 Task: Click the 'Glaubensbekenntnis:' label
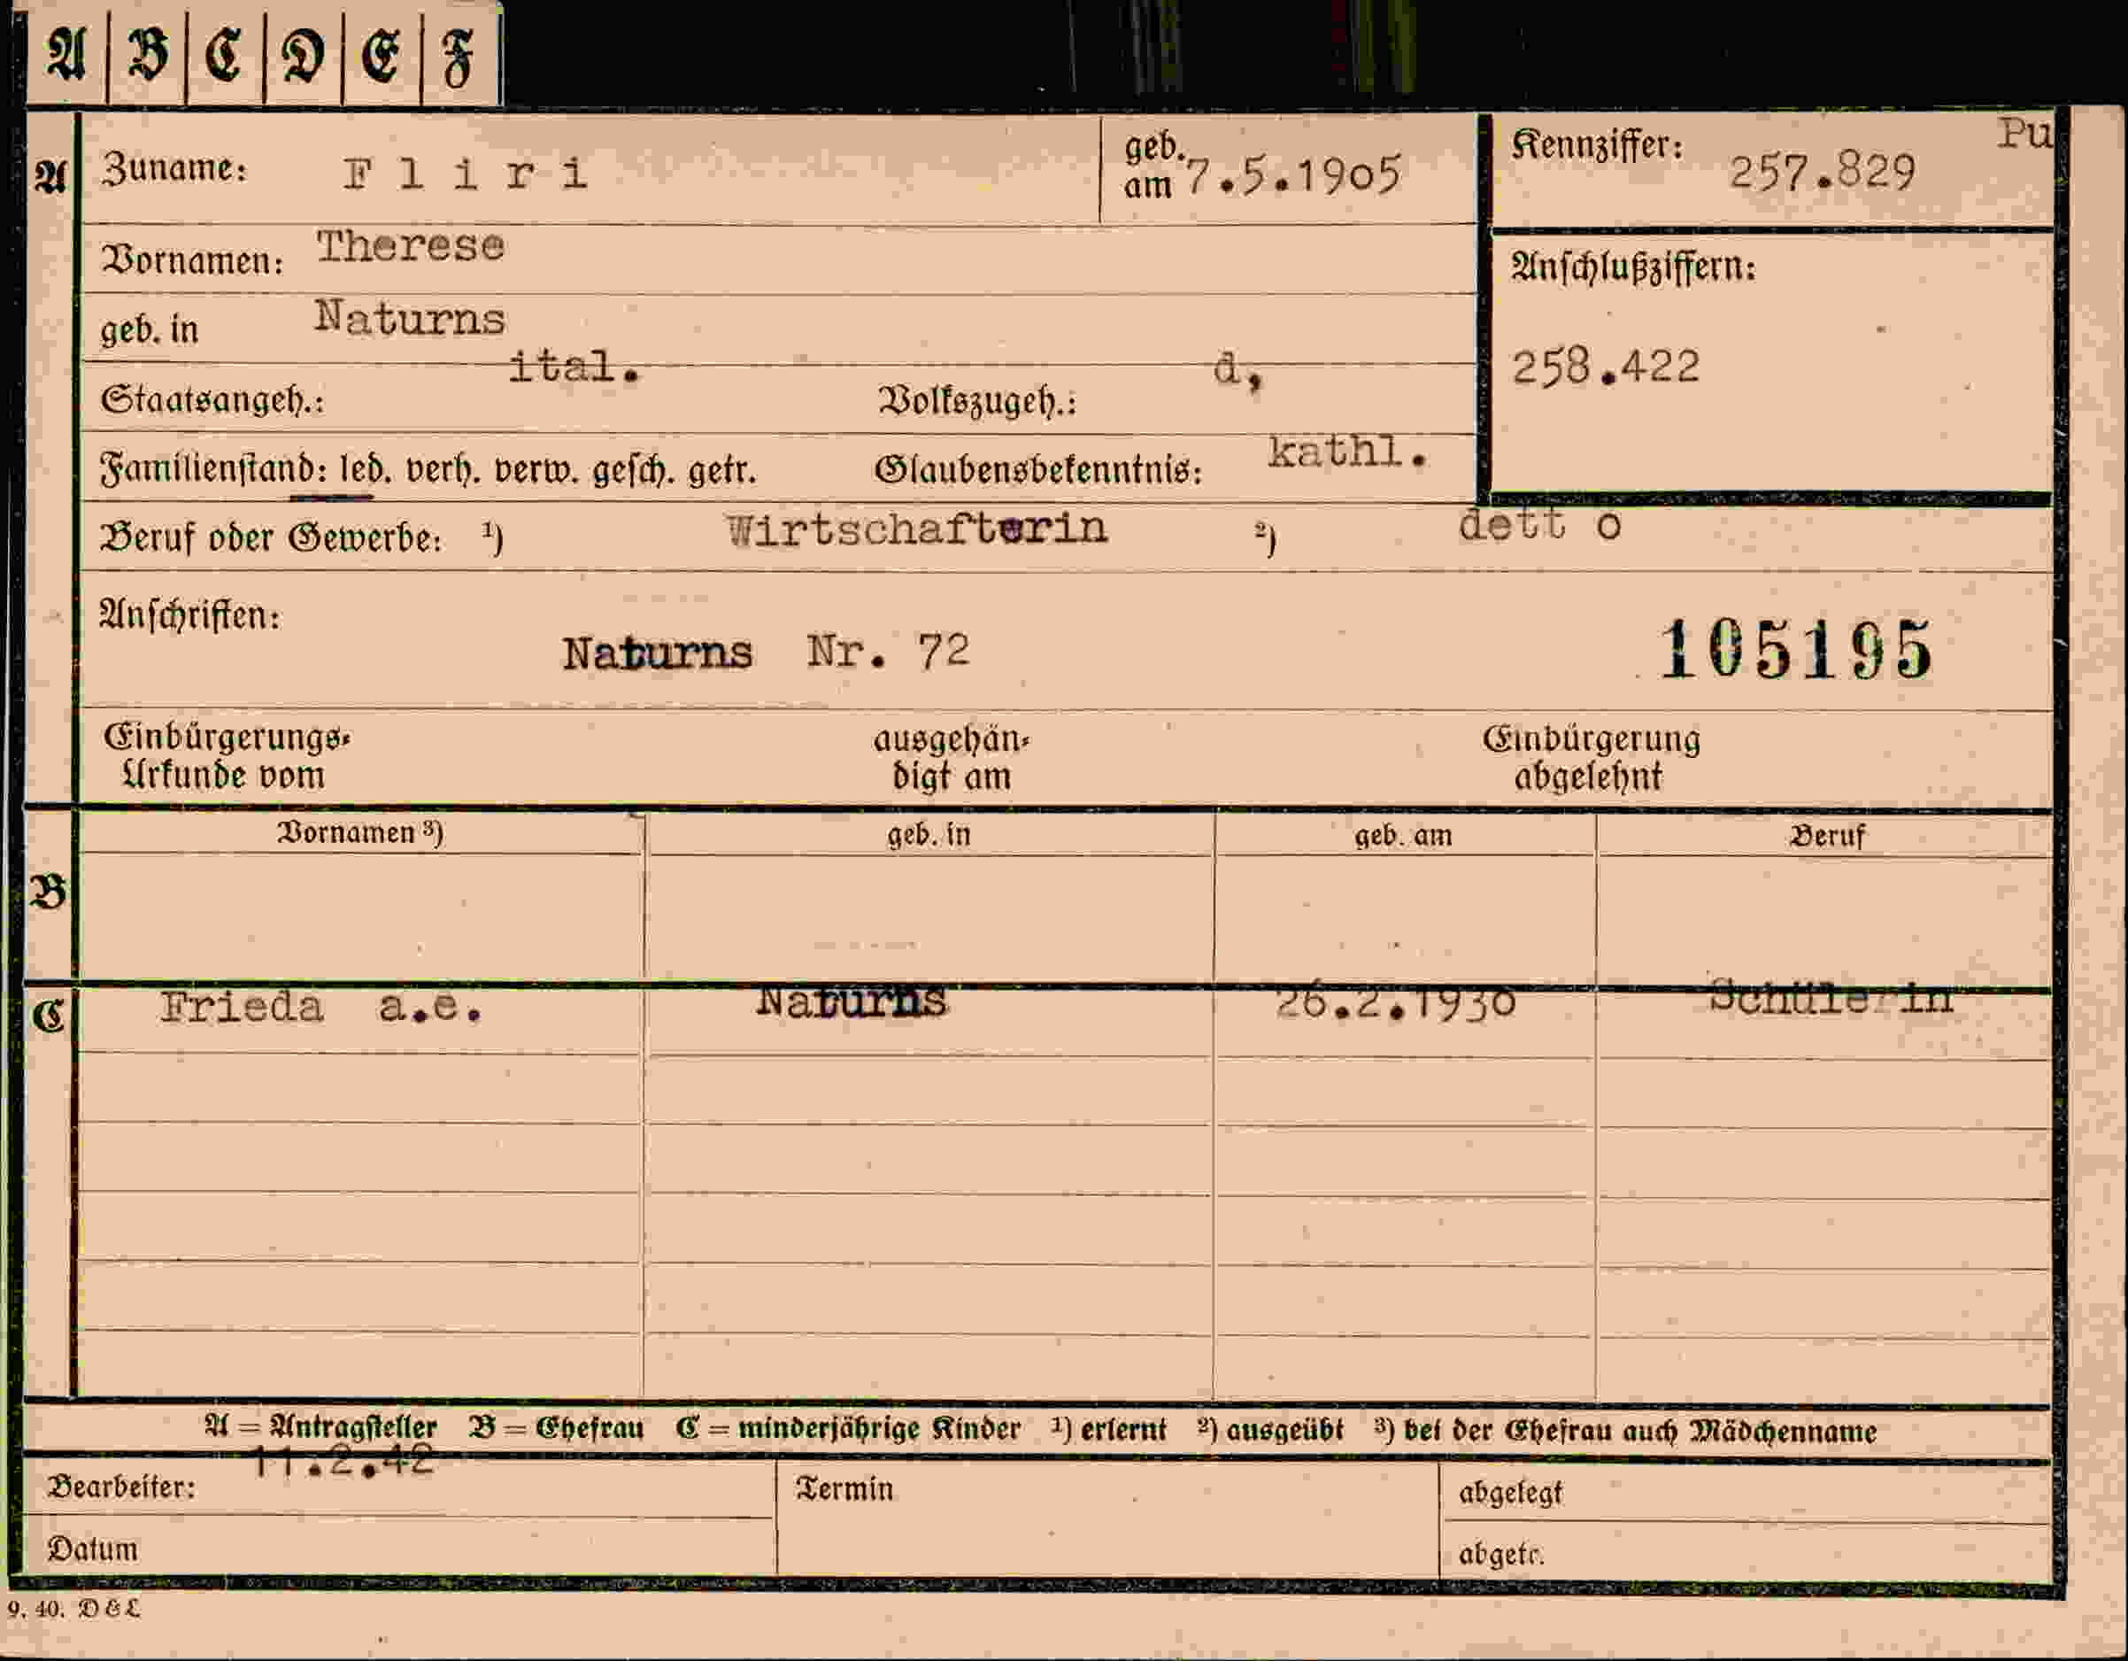pos(1038,470)
